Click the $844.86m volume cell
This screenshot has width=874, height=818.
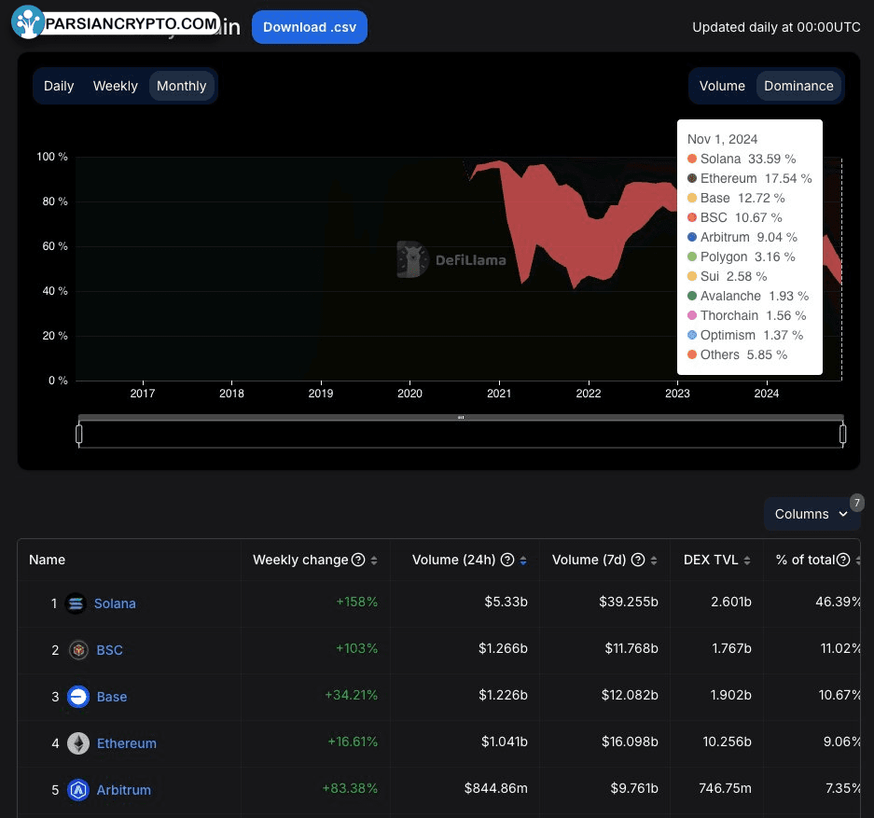coord(496,788)
